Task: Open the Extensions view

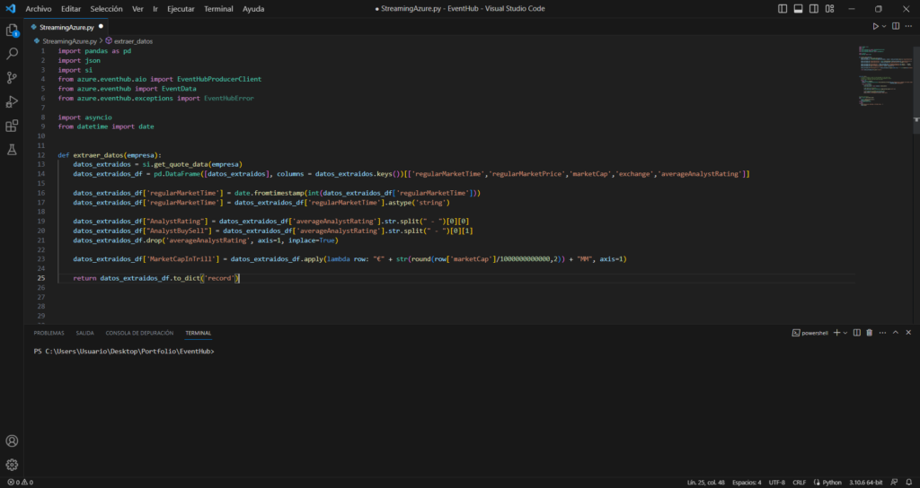Action: (12, 126)
